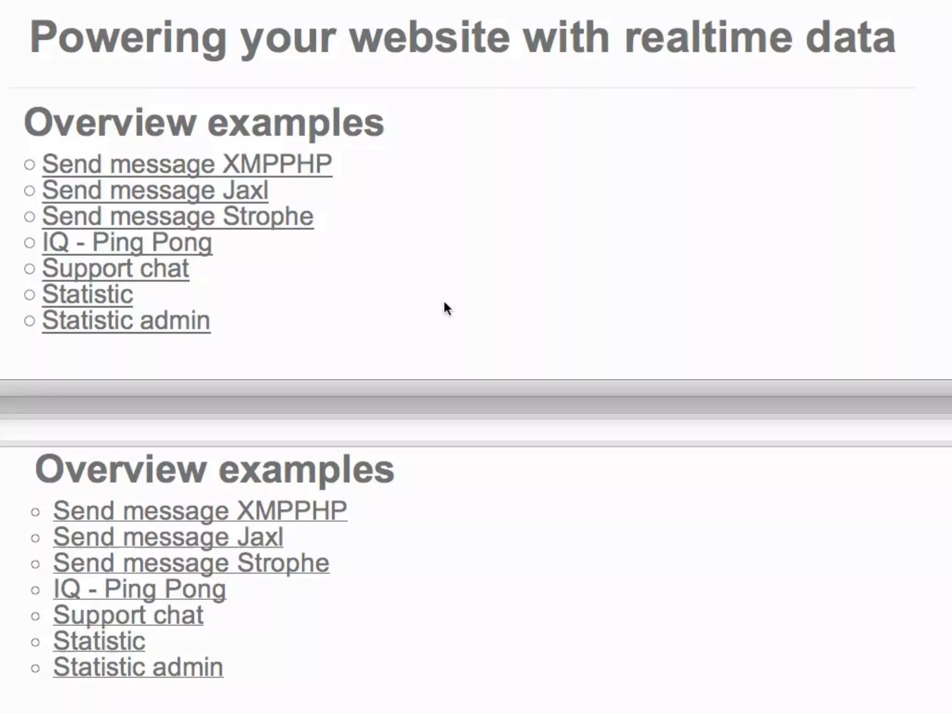
Task: Click Send message XMPPHP in lower window
Action: tap(200, 511)
